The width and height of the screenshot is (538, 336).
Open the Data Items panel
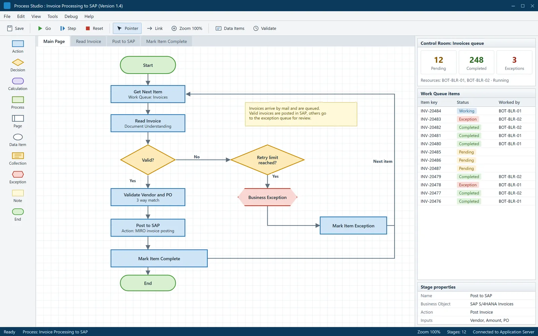[x=230, y=29]
